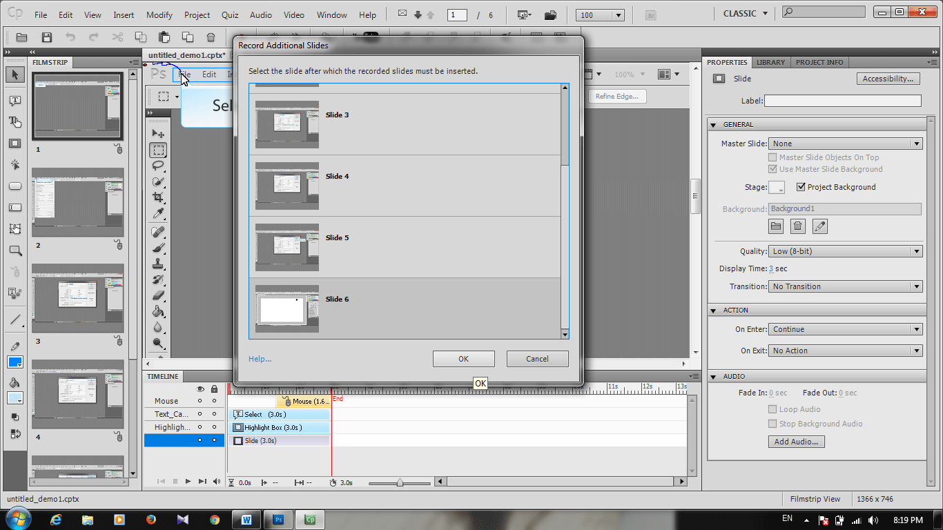Toggle visibility dot for Mouse timeline layer
The image size is (943, 530).
coord(200,401)
